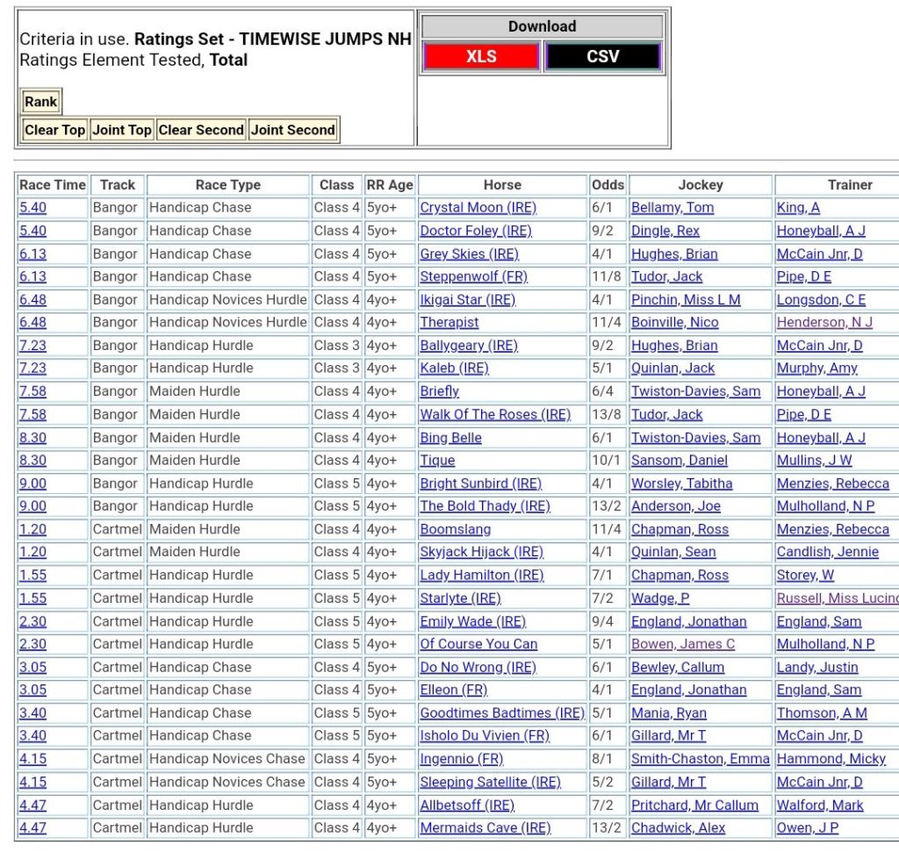Open Walk Of The Roses (IRE) link

pos(495,414)
